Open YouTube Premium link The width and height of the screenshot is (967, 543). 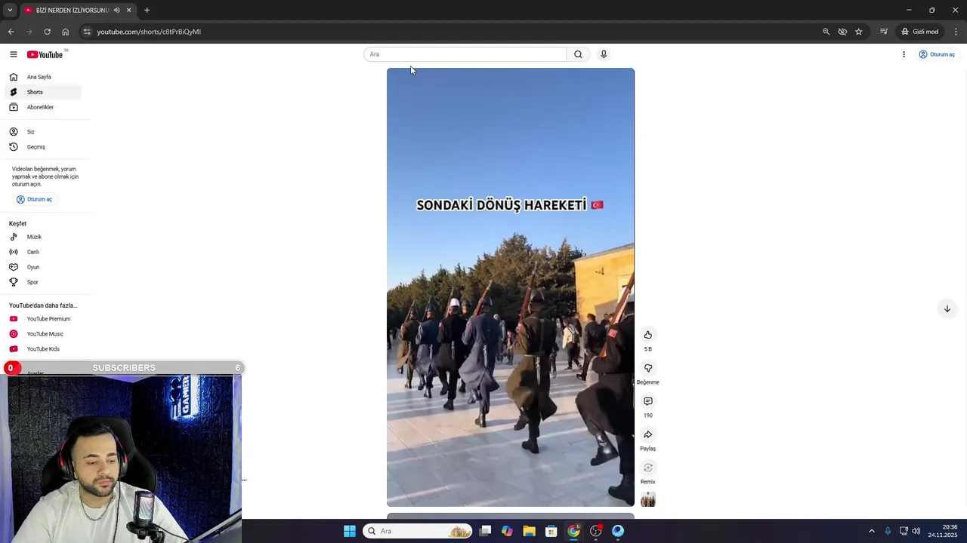click(43, 319)
